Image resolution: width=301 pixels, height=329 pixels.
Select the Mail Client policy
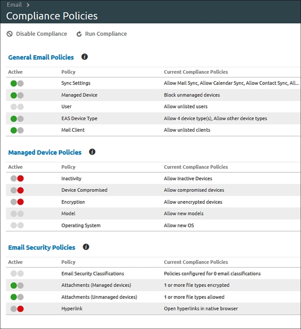[73, 130]
